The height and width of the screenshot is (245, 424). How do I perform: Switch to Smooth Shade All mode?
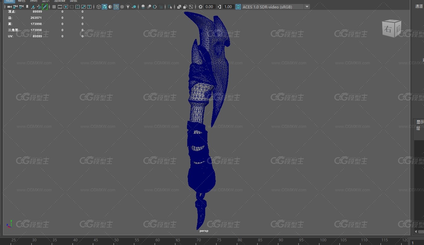coord(104,6)
